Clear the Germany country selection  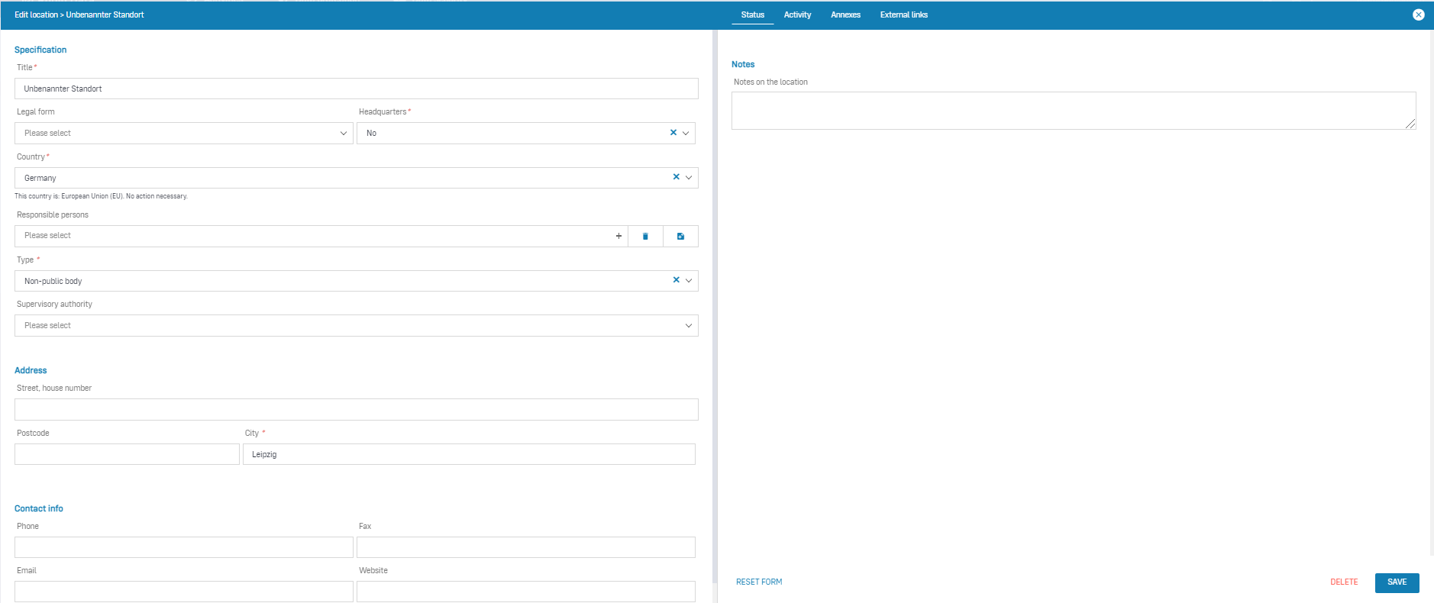tap(676, 177)
